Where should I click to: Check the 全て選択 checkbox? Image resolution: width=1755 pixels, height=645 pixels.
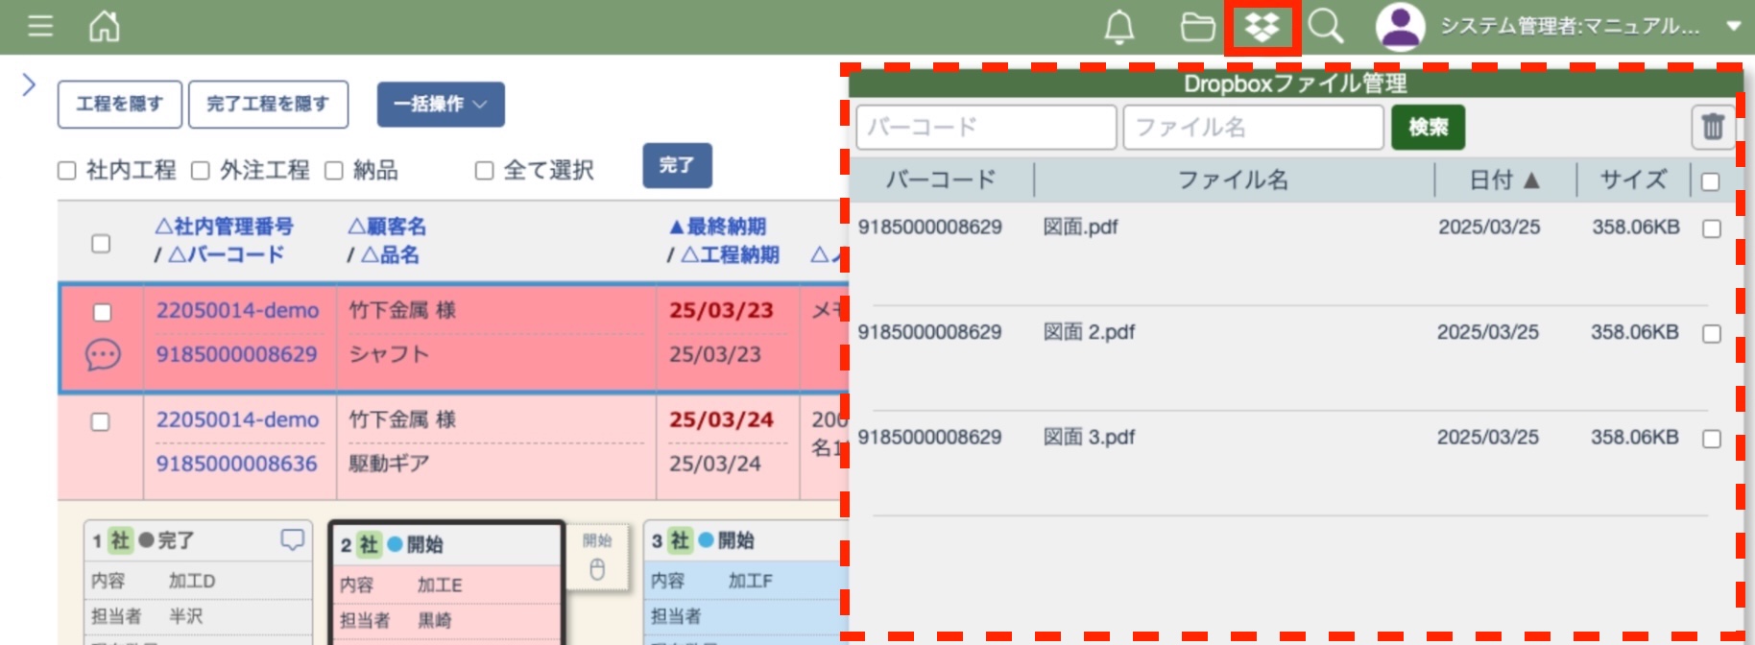[485, 171]
